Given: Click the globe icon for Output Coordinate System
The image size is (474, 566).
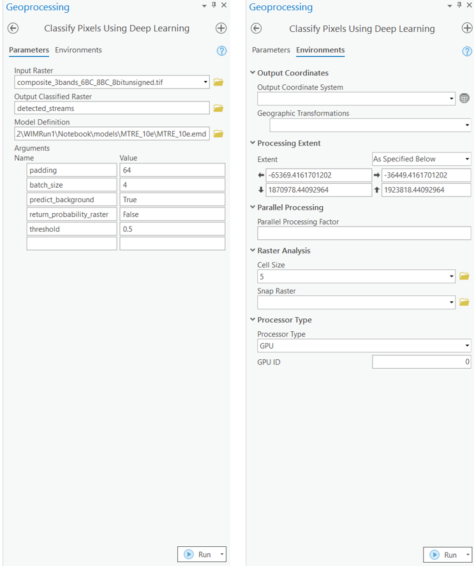Looking at the screenshot, I should [x=464, y=99].
